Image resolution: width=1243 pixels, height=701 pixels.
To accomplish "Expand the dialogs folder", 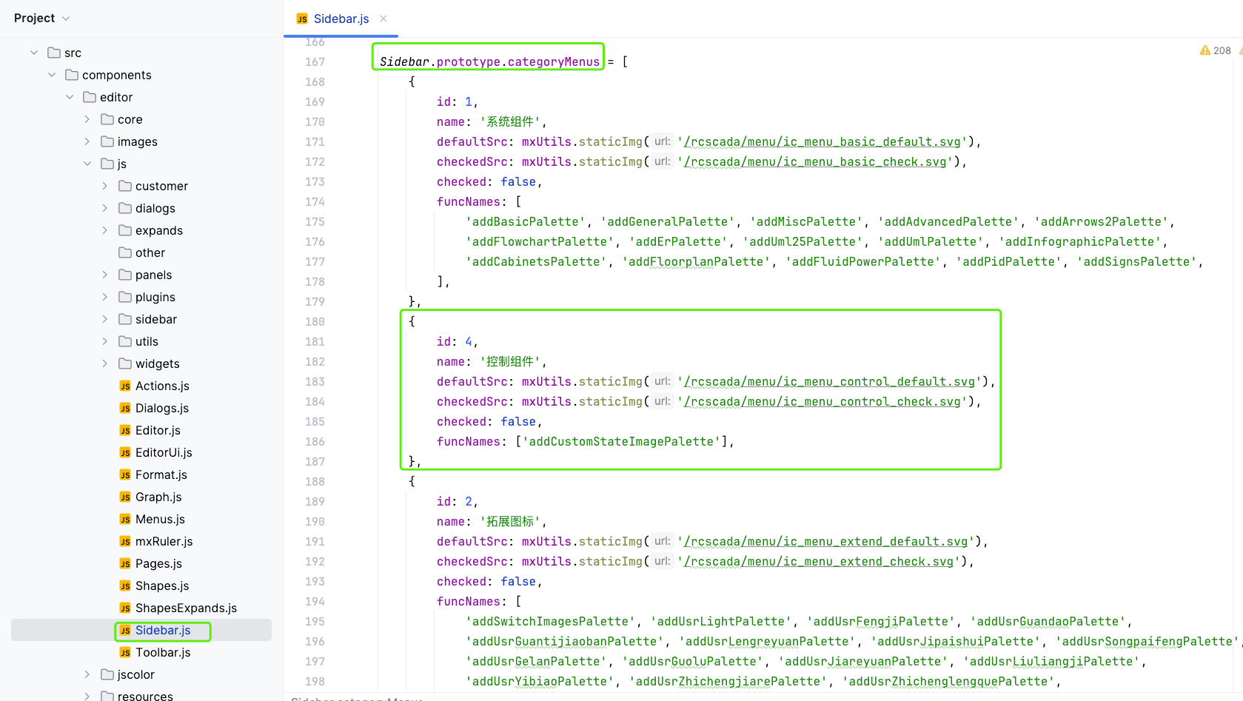I will (x=105, y=208).
